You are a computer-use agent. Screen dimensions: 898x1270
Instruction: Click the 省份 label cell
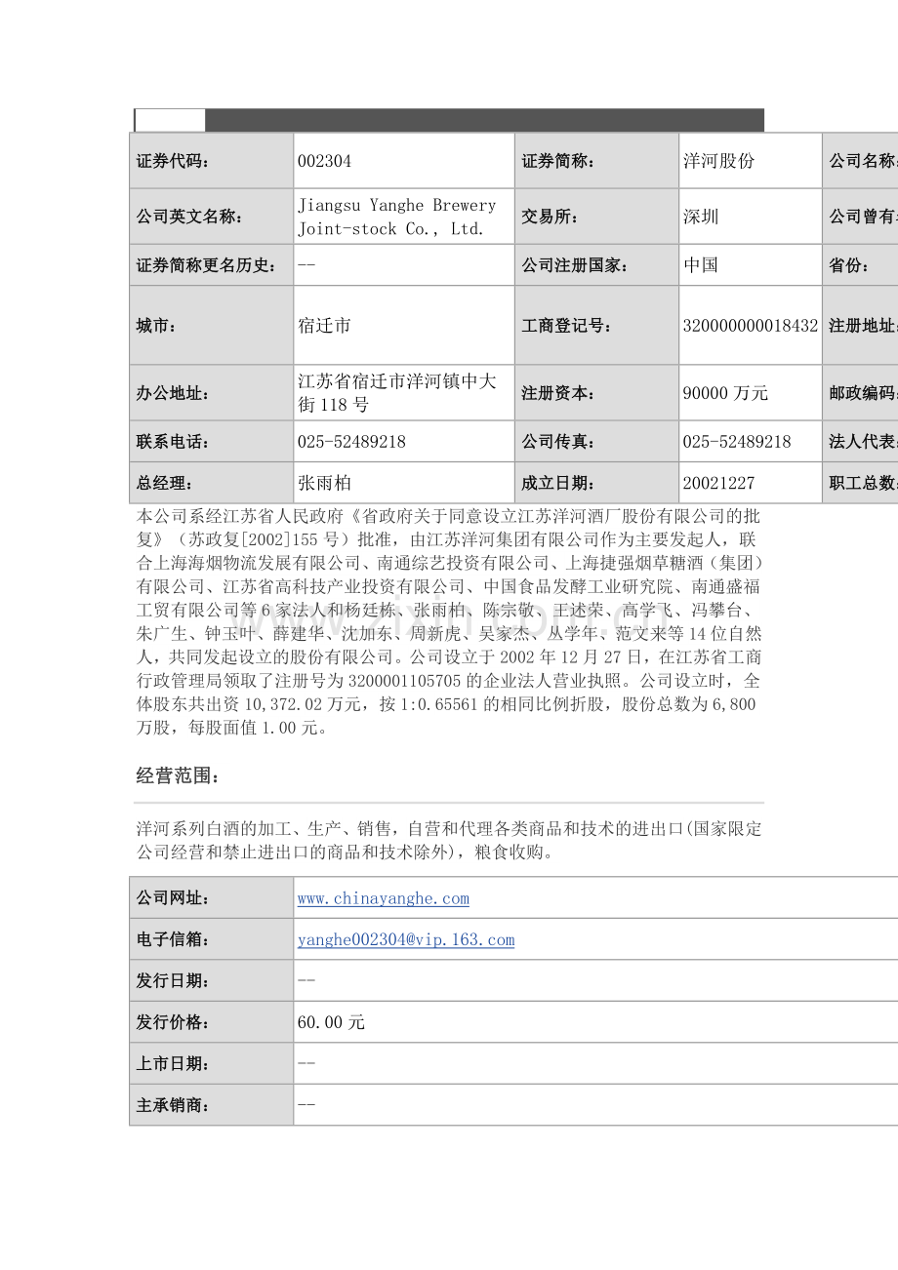click(861, 264)
